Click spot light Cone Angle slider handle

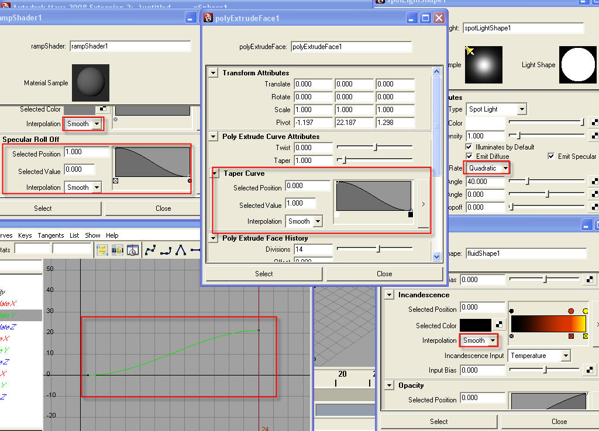coord(528,181)
